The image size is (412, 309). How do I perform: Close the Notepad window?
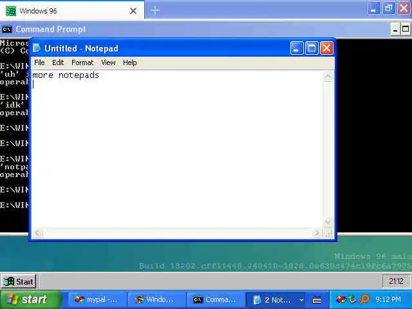click(326, 48)
